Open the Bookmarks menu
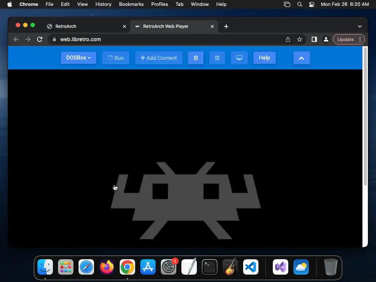Screen dimensions: 376x282 (131, 4)
